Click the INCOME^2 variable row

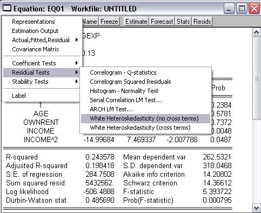[x=41, y=139]
